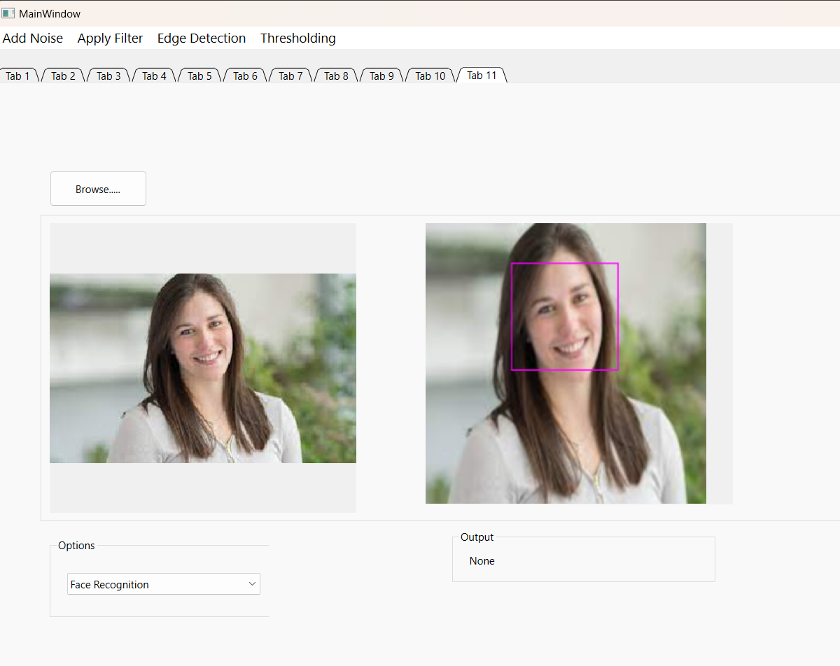This screenshot has width=840, height=666.
Task: Click the None label in Output panel
Action: tap(482, 560)
